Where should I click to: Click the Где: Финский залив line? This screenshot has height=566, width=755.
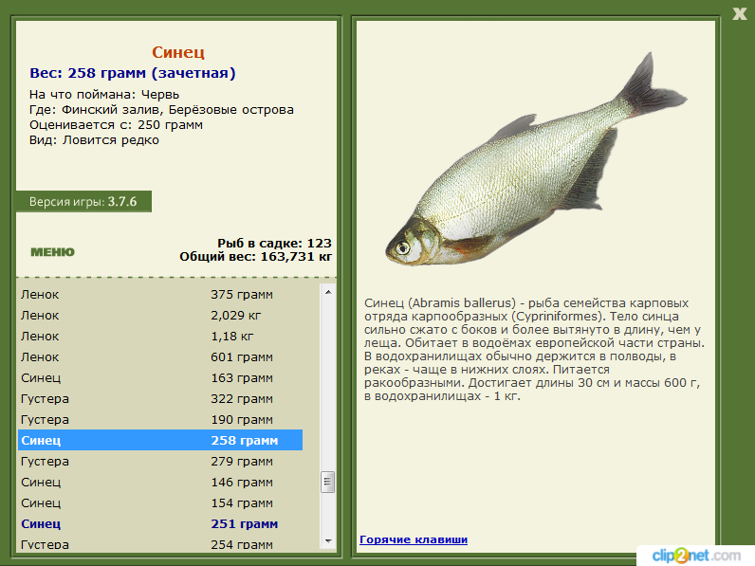(161, 110)
